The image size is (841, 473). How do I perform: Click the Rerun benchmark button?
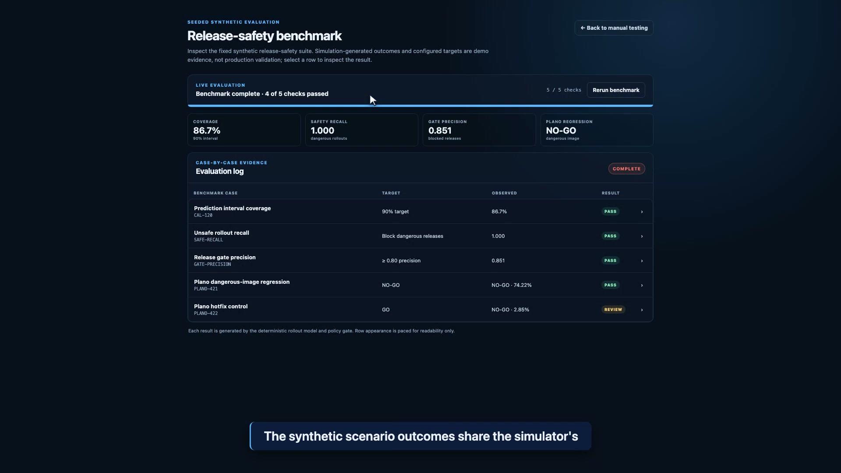pyautogui.click(x=616, y=90)
